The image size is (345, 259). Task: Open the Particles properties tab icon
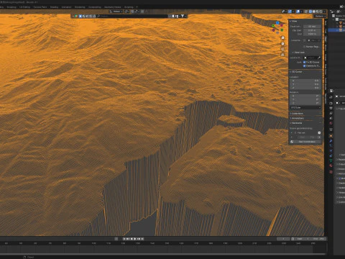331,146
